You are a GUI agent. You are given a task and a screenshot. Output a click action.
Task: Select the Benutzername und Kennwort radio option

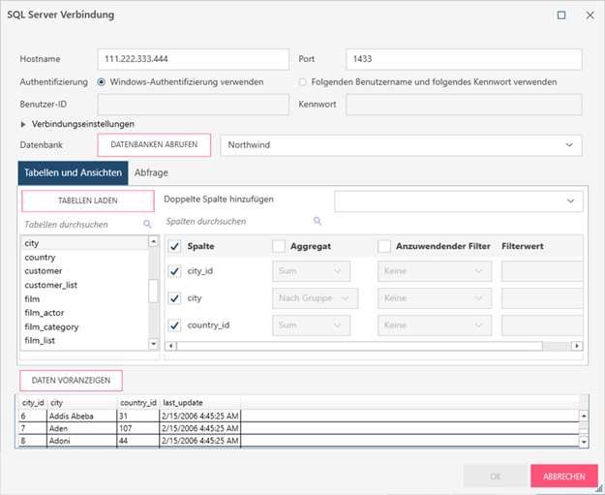tap(303, 82)
